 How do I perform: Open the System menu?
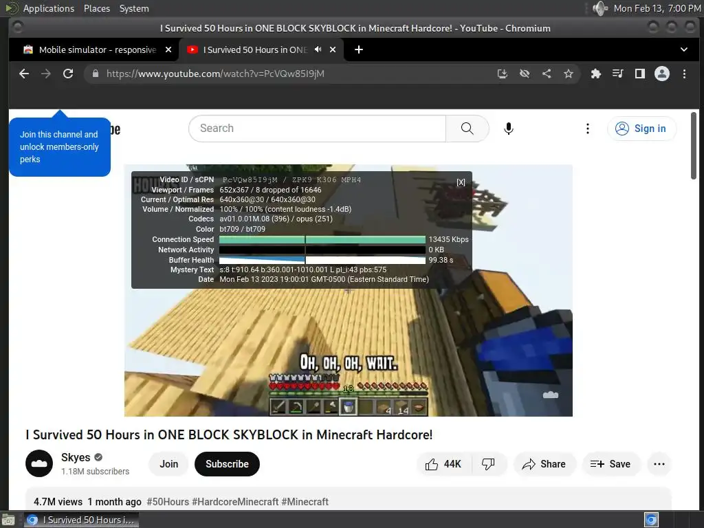pyautogui.click(x=134, y=8)
